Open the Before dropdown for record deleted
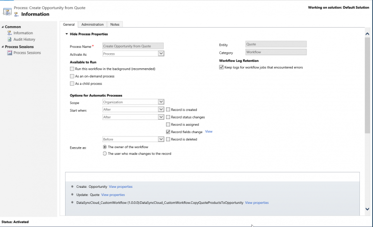The image size is (373, 227). coord(161,139)
